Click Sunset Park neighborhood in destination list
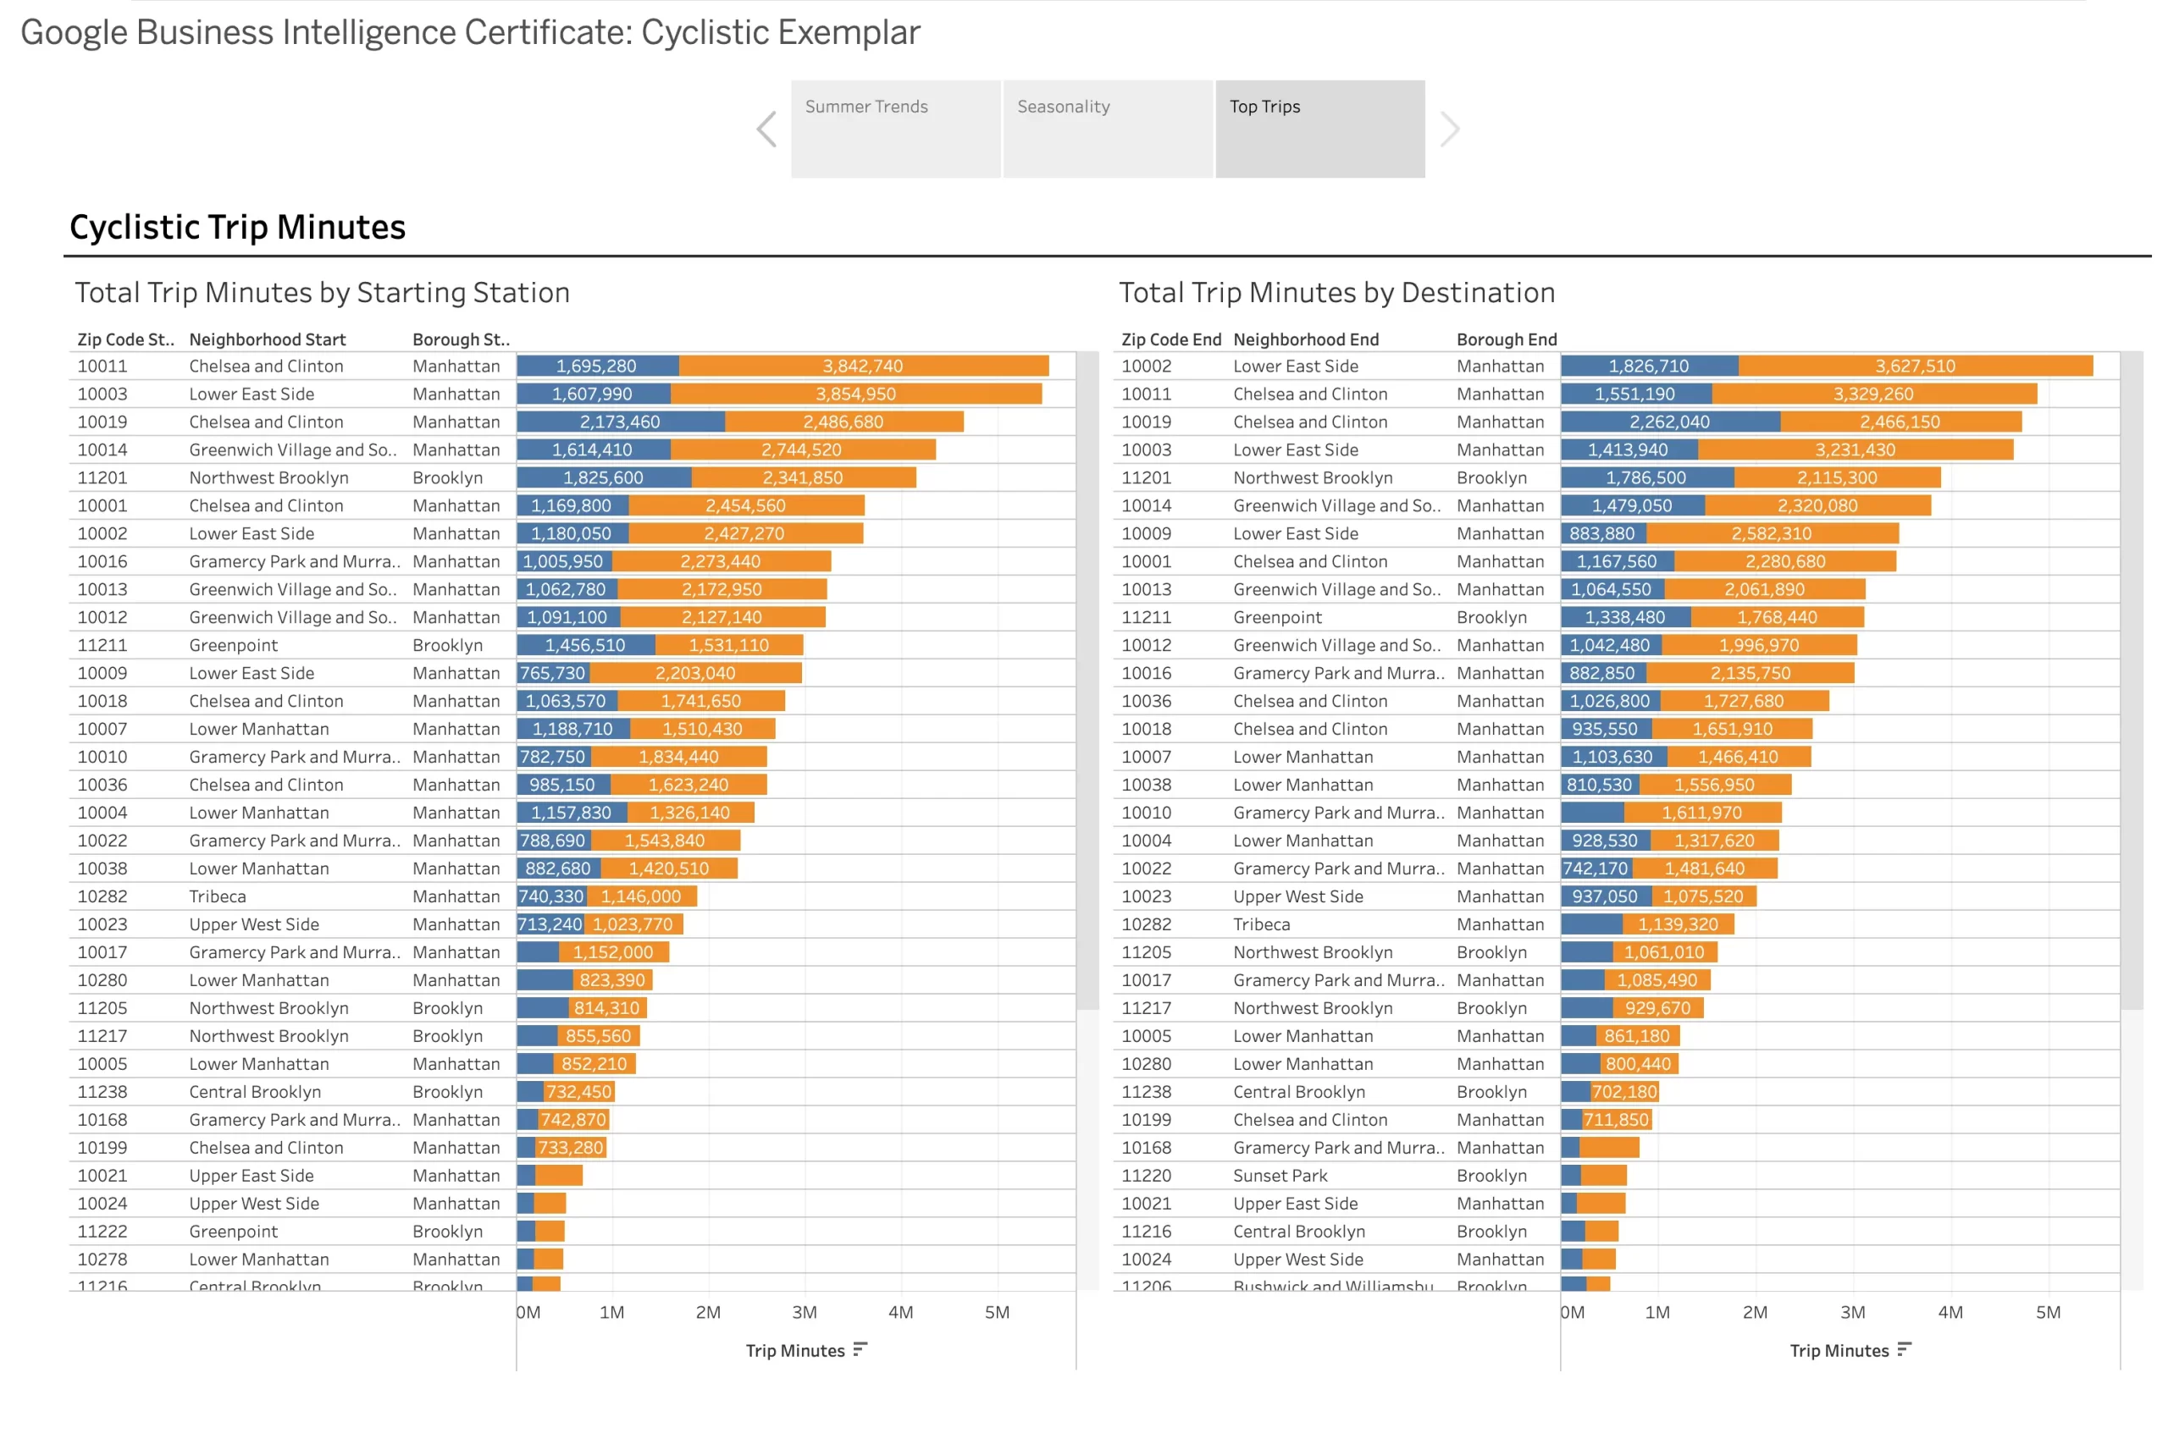 point(1279,1176)
